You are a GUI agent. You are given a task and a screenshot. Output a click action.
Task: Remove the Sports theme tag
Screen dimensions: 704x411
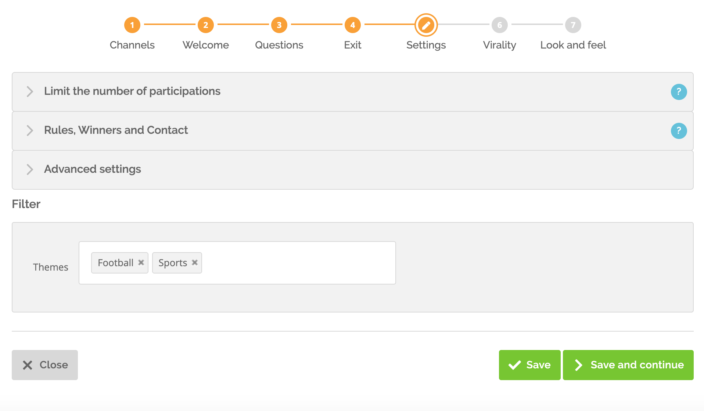tap(195, 262)
